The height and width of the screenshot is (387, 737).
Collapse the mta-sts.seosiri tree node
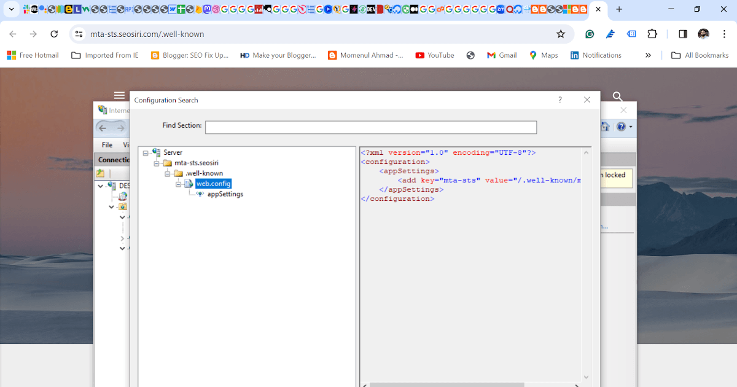[157, 163]
